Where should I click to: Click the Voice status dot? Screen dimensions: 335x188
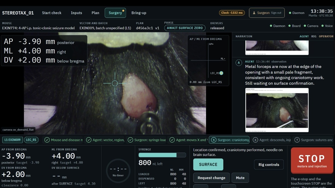coord(322,26)
